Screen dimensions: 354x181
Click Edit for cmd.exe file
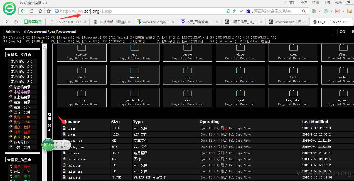click(212, 153)
